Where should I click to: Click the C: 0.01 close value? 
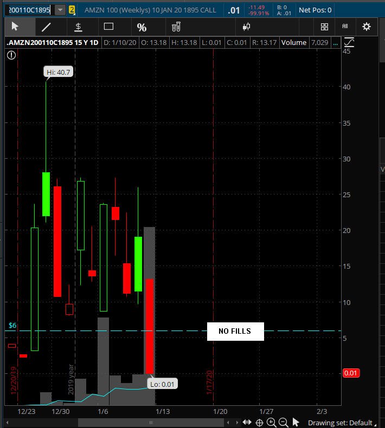236,43
